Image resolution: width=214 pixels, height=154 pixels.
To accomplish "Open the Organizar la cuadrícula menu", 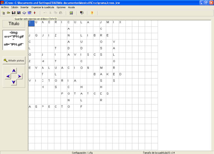I will pyautogui.click(x=43, y=7).
